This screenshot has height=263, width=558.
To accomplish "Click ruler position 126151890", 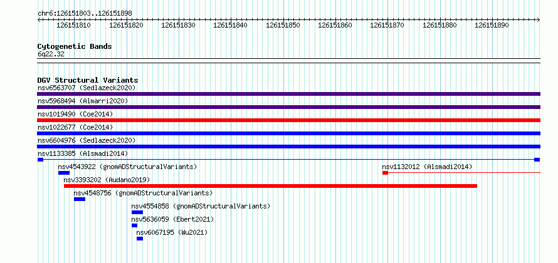I will coord(492,25).
